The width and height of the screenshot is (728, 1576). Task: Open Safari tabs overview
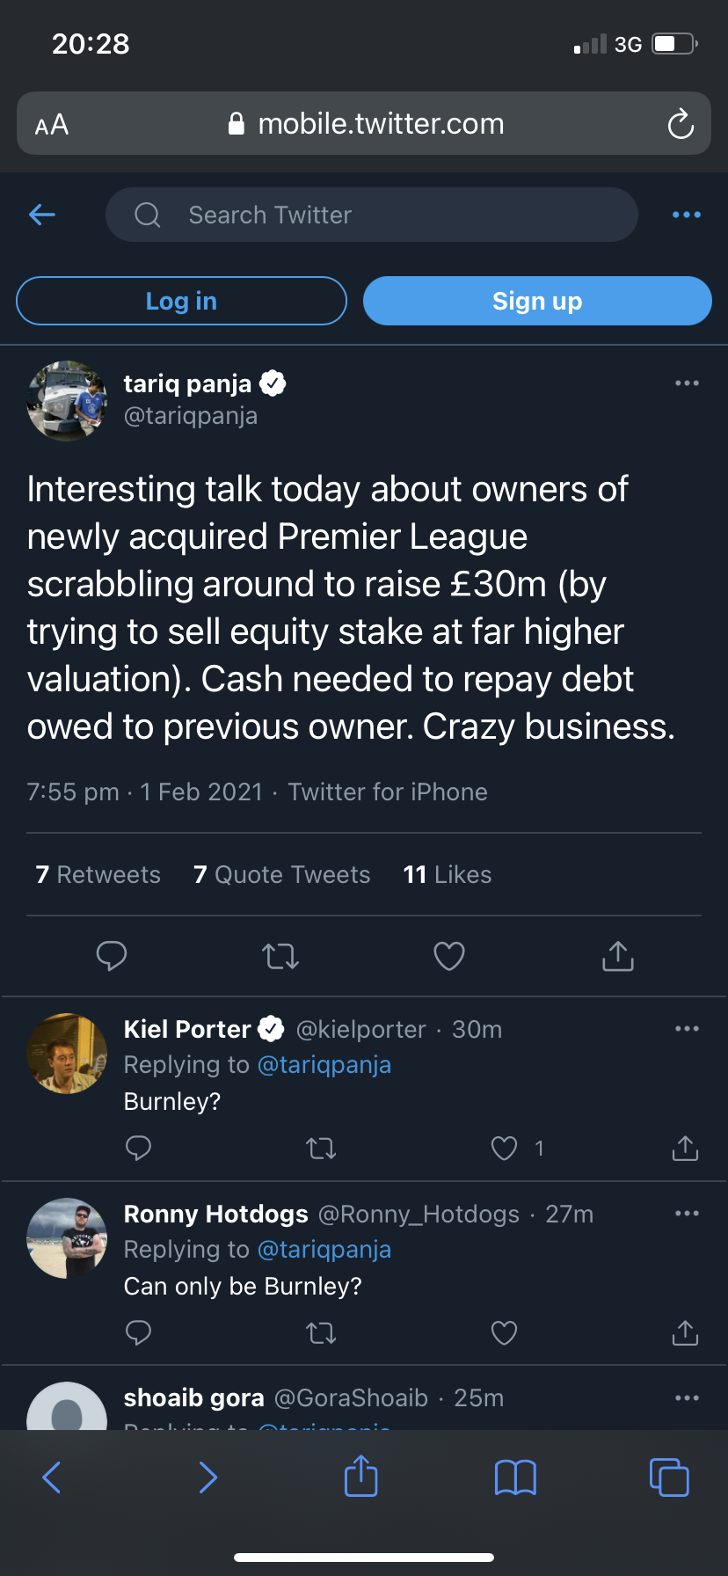tap(669, 1477)
